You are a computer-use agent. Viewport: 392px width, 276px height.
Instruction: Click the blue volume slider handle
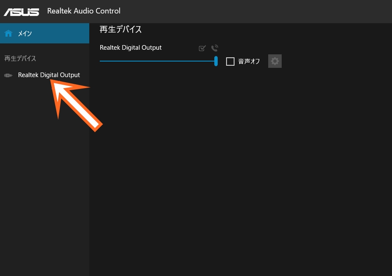(216, 61)
